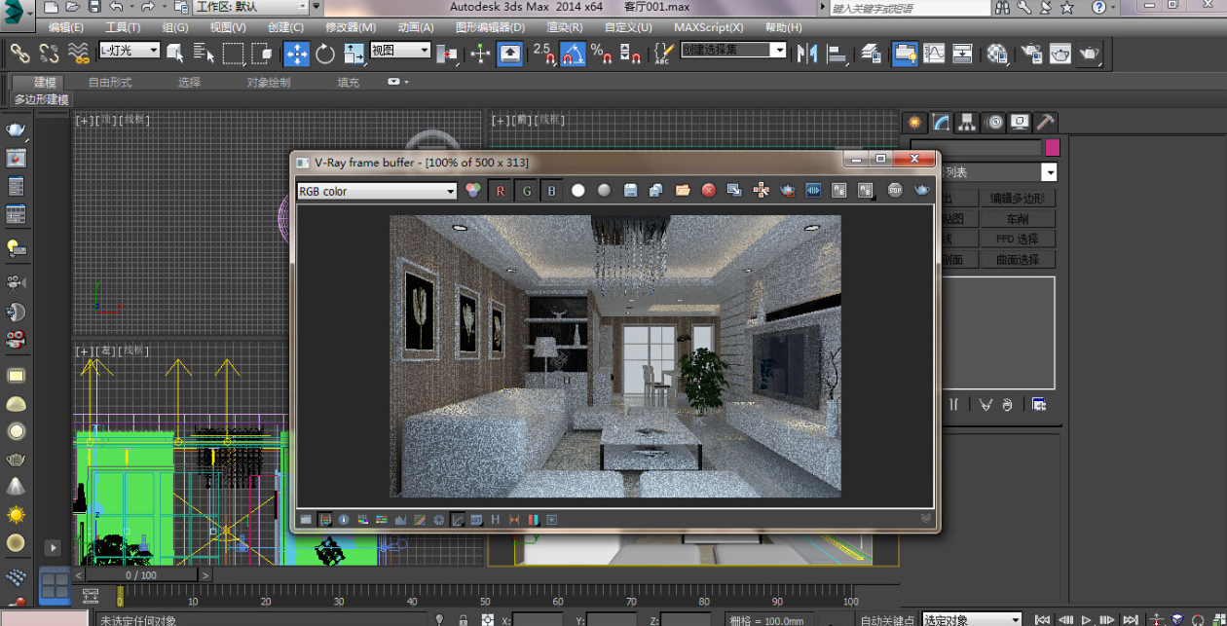Open 选定对象 key filter dropdown

point(971,619)
